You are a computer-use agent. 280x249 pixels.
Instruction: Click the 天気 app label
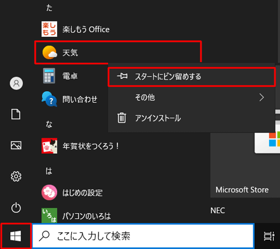coord(70,53)
